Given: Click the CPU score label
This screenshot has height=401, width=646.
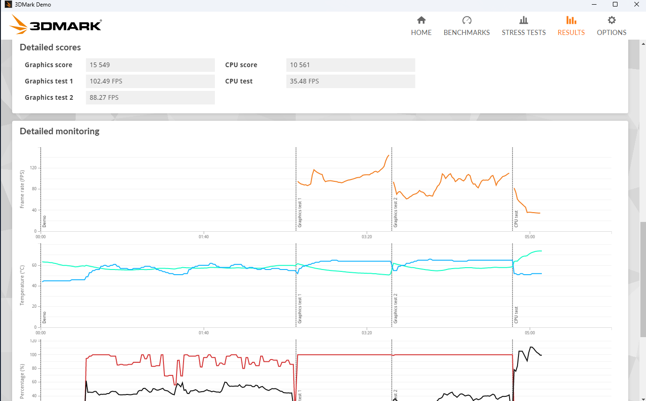Looking at the screenshot, I should (x=241, y=65).
